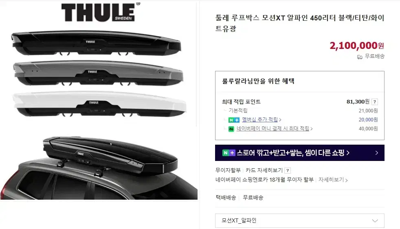Open the 멤버십 추가 적립 link
This screenshot has height=229, width=400.
coord(260,119)
